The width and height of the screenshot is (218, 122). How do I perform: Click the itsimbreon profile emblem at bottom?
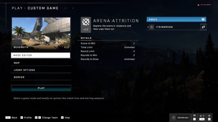tap(173, 118)
